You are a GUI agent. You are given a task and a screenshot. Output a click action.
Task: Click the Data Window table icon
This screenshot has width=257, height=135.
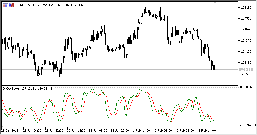pos(5,5)
